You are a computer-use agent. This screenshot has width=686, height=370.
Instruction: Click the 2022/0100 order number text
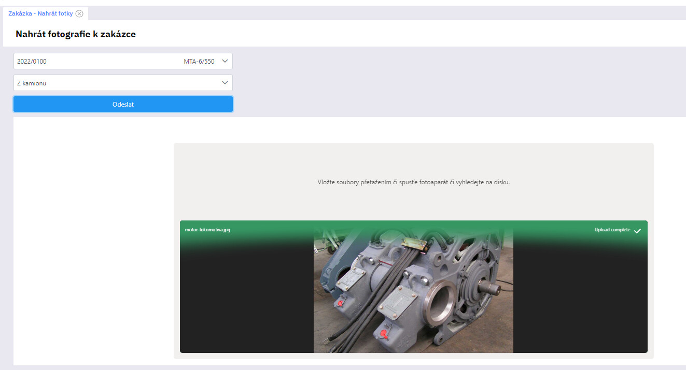point(32,62)
